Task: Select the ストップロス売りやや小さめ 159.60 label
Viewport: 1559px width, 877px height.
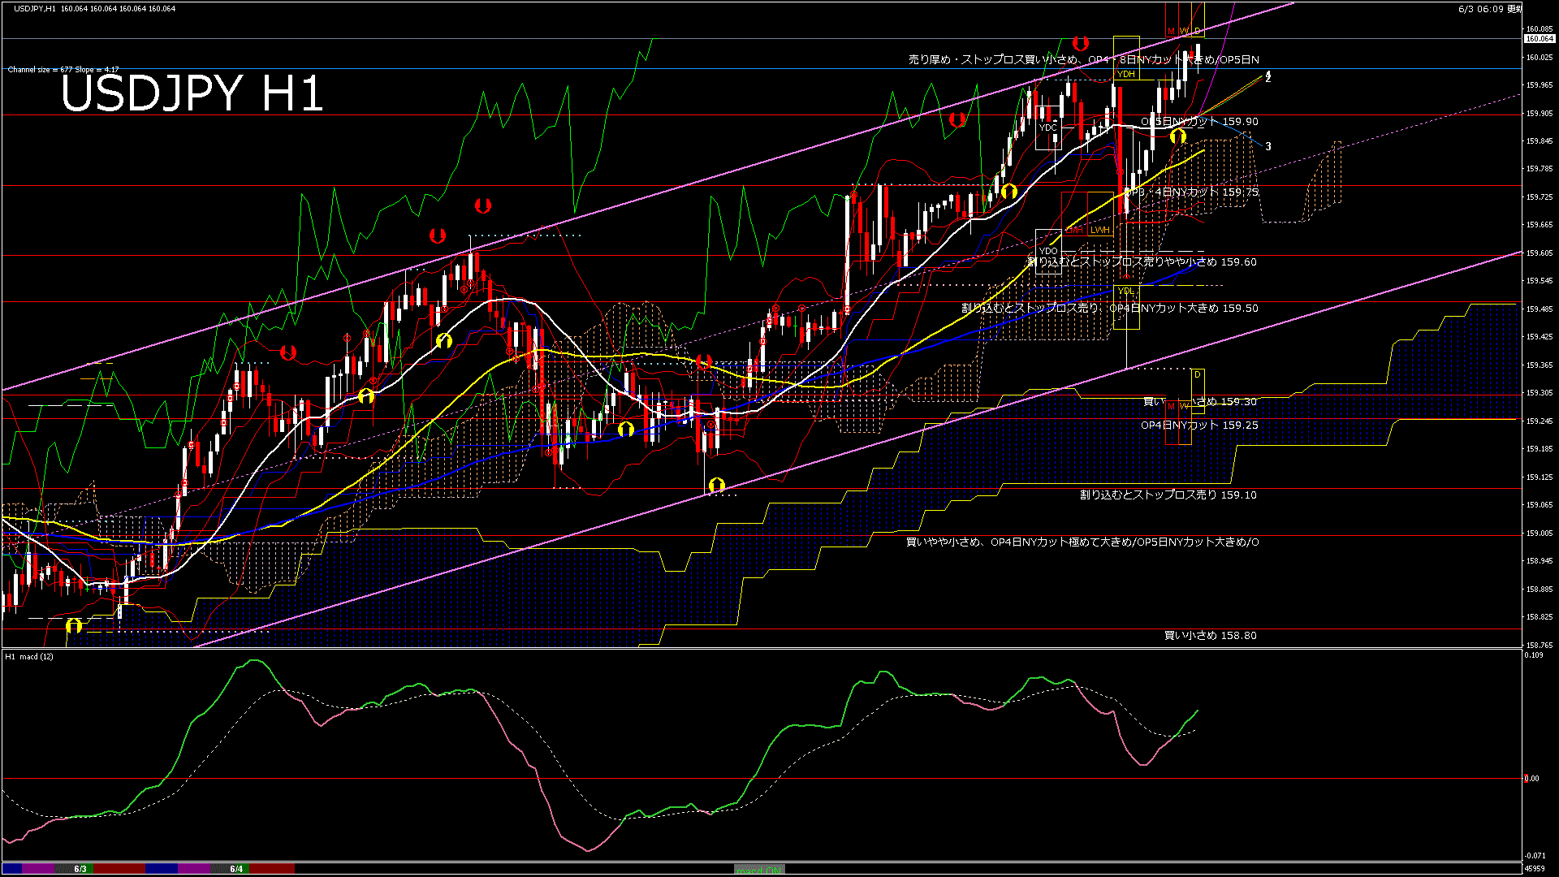Action: tap(1142, 262)
